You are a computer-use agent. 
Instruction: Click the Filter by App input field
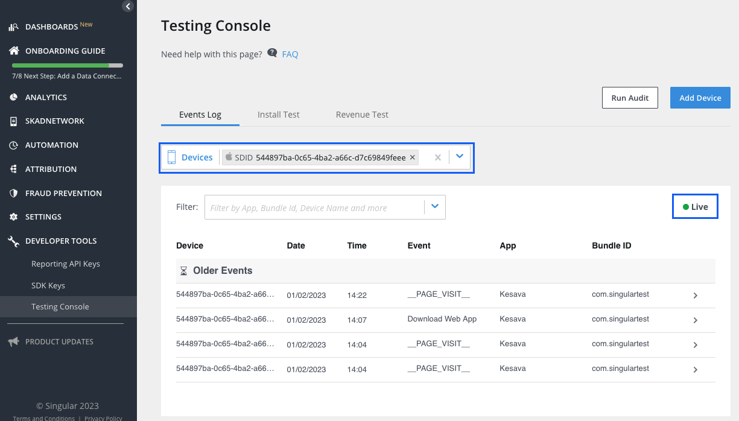tap(314, 207)
